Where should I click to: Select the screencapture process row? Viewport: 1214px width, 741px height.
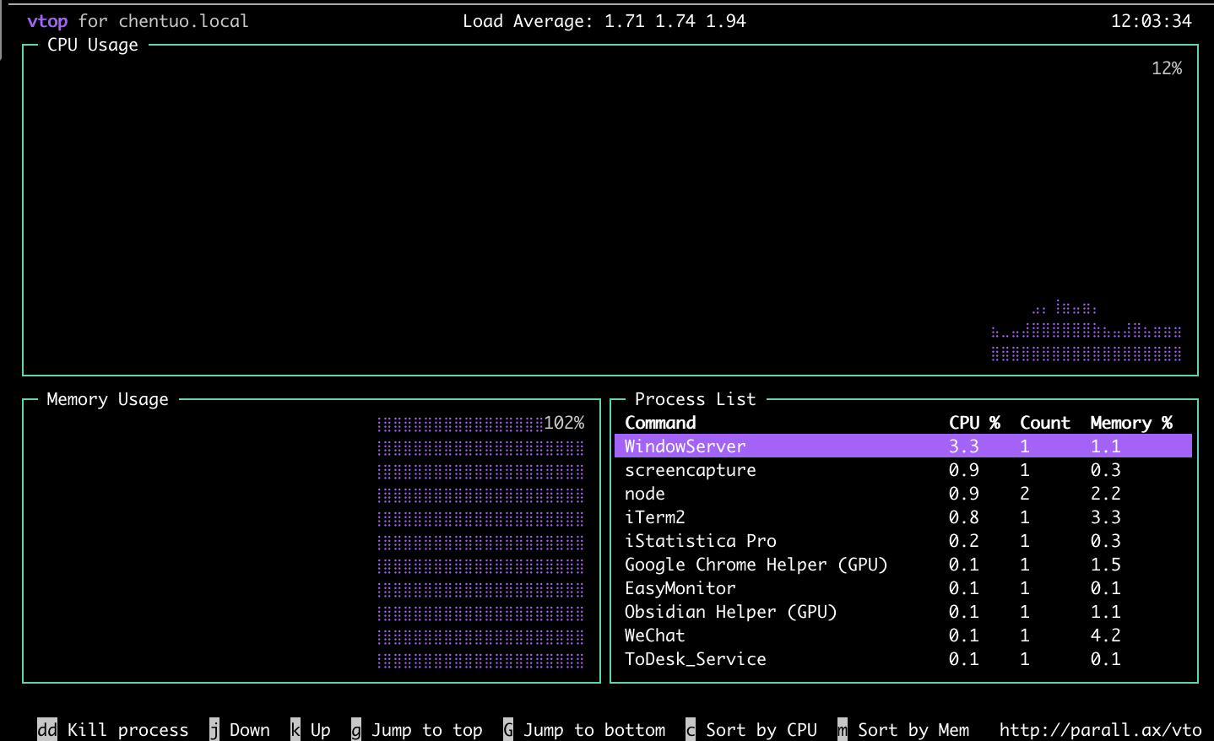pyautogui.click(x=690, y=470)
